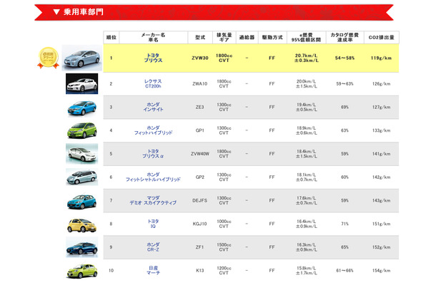436x285 pixels.
Task: Click the 17.6km/L fuel economy value
Action: (x=306, y=198)
